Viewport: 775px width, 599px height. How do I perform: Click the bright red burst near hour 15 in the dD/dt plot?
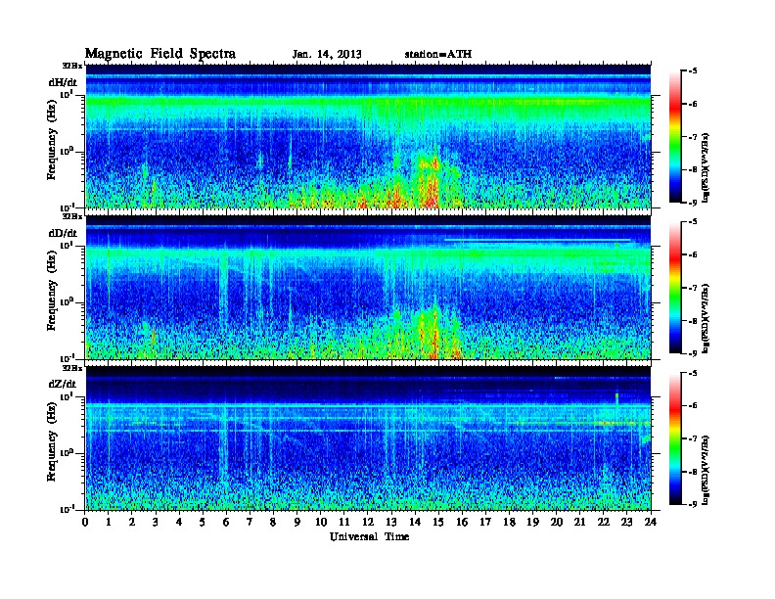coord(433,336)
